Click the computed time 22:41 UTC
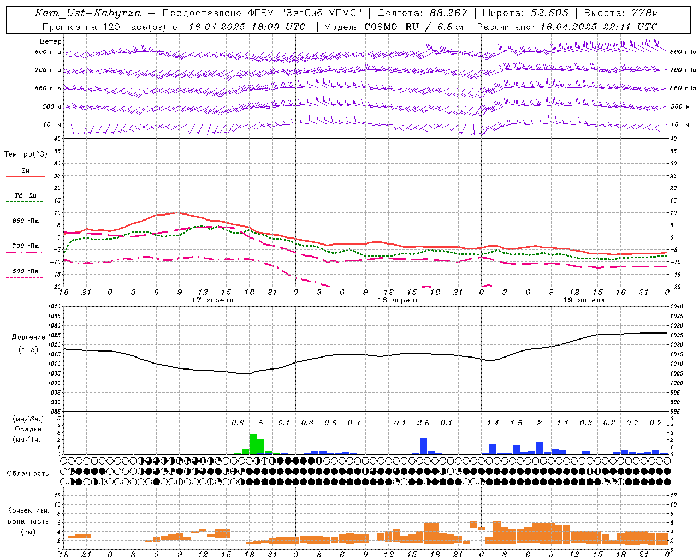The image size is (699, 559). [630, 27]
